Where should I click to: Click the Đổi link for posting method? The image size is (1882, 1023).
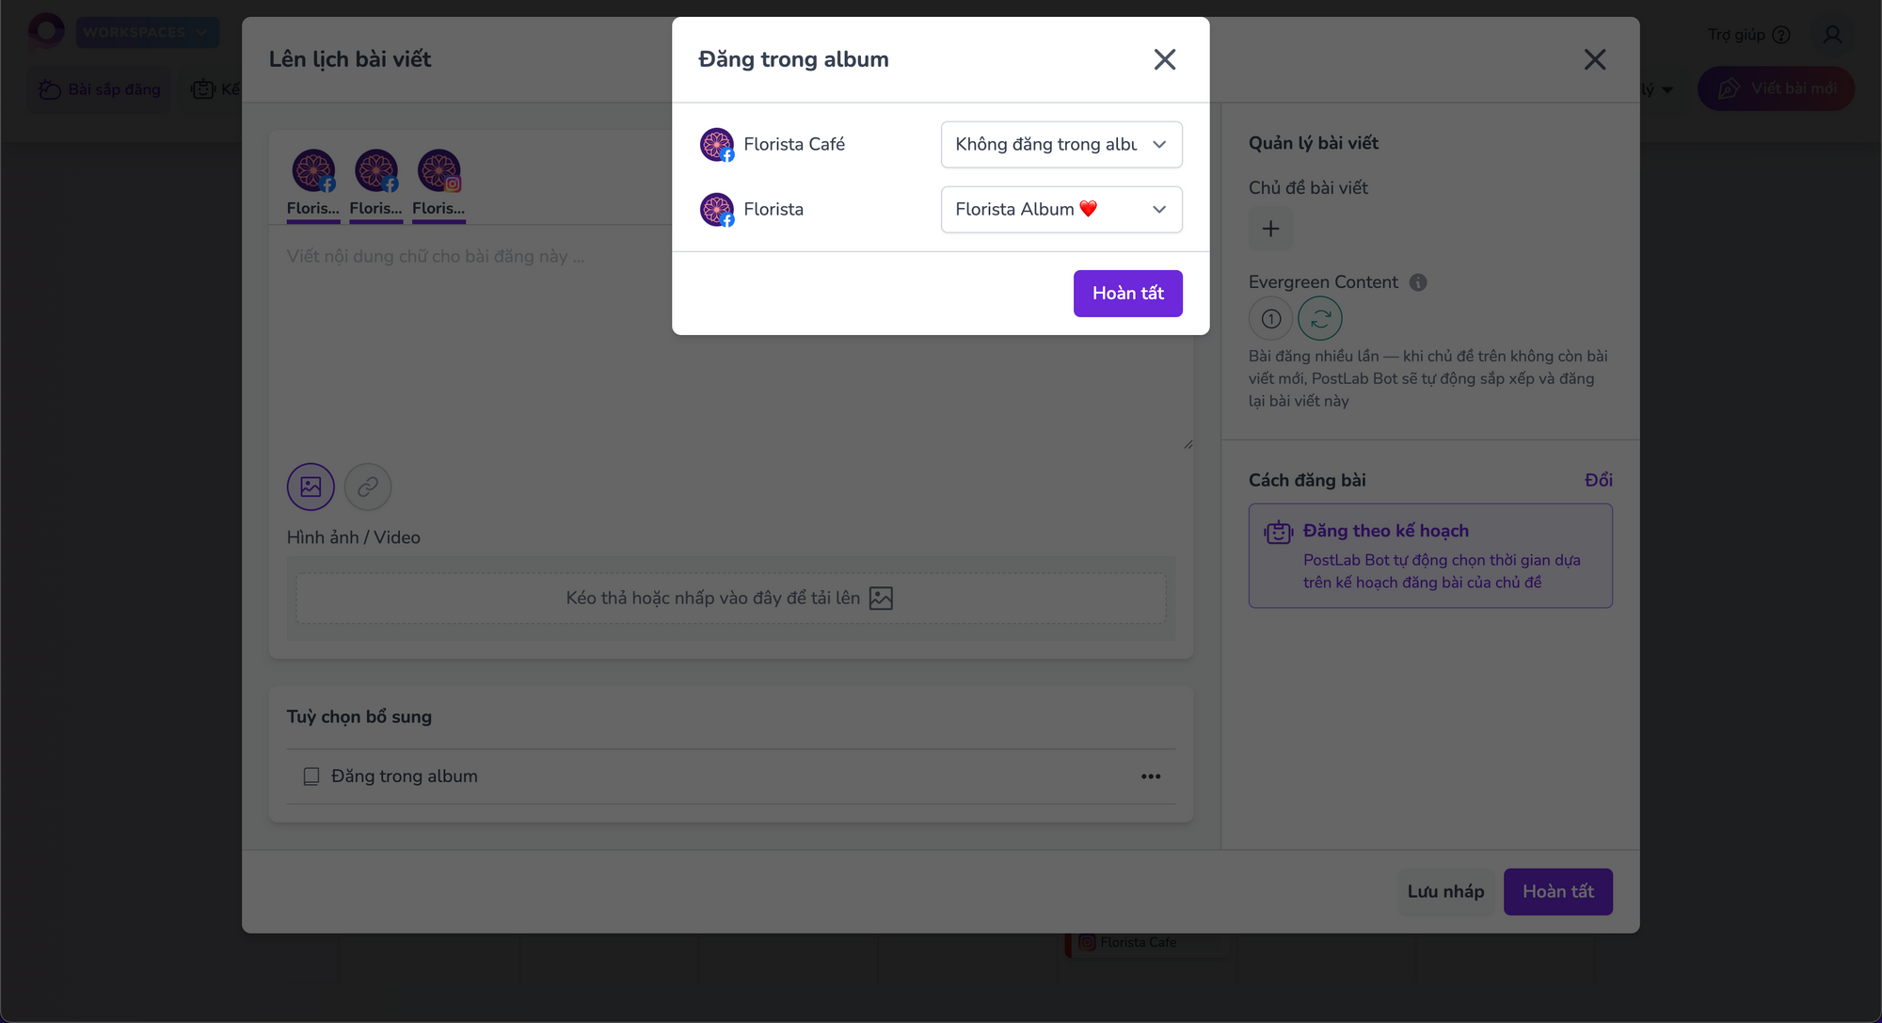tap(1599, 480)
